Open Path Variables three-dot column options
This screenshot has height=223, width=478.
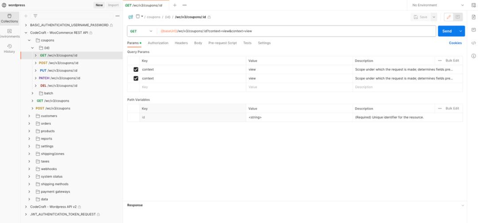click(439, 109)
